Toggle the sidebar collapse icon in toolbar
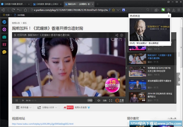 pos(3,10)
